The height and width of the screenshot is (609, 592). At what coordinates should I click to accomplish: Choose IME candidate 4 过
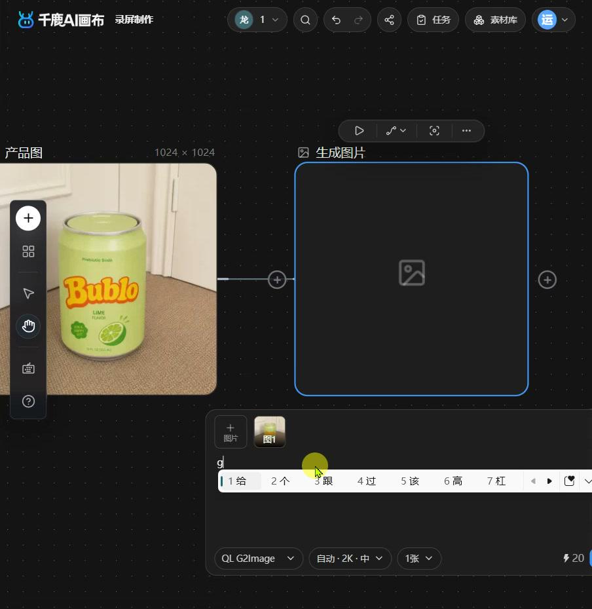(367, 481)
